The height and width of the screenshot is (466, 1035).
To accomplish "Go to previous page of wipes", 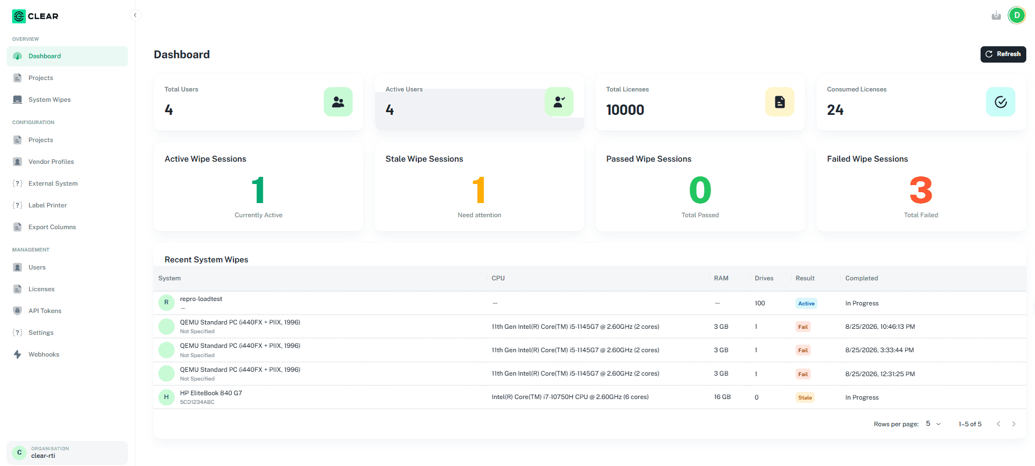I will point(999,424).
